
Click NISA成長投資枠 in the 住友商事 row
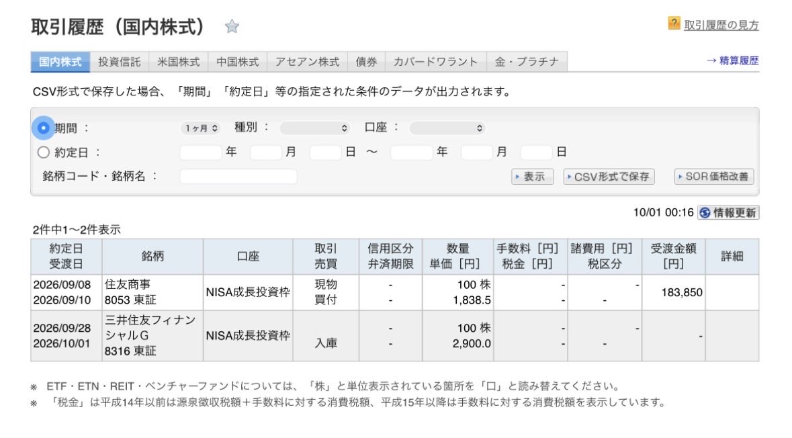[248, 292]
